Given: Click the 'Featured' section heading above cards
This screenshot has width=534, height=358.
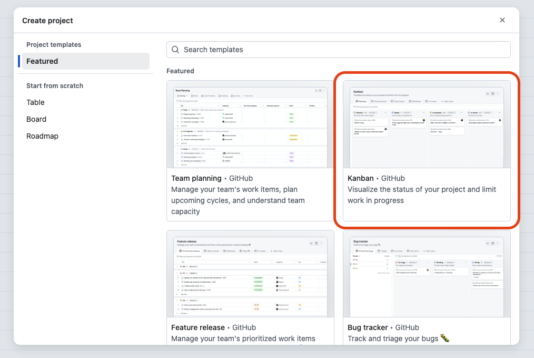Looking at the screenshot, I should 180,71.
